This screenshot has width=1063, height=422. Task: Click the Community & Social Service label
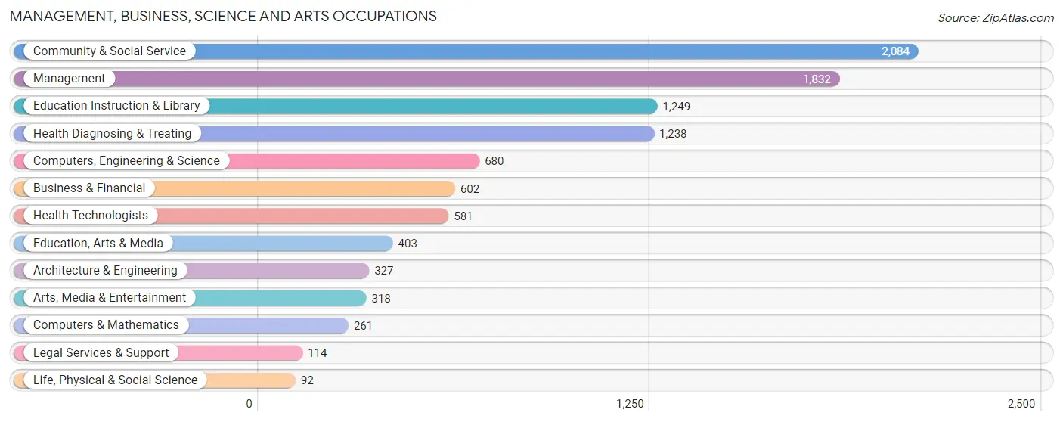click(110, 51)
